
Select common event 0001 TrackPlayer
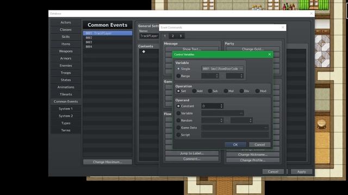point(108,33)
